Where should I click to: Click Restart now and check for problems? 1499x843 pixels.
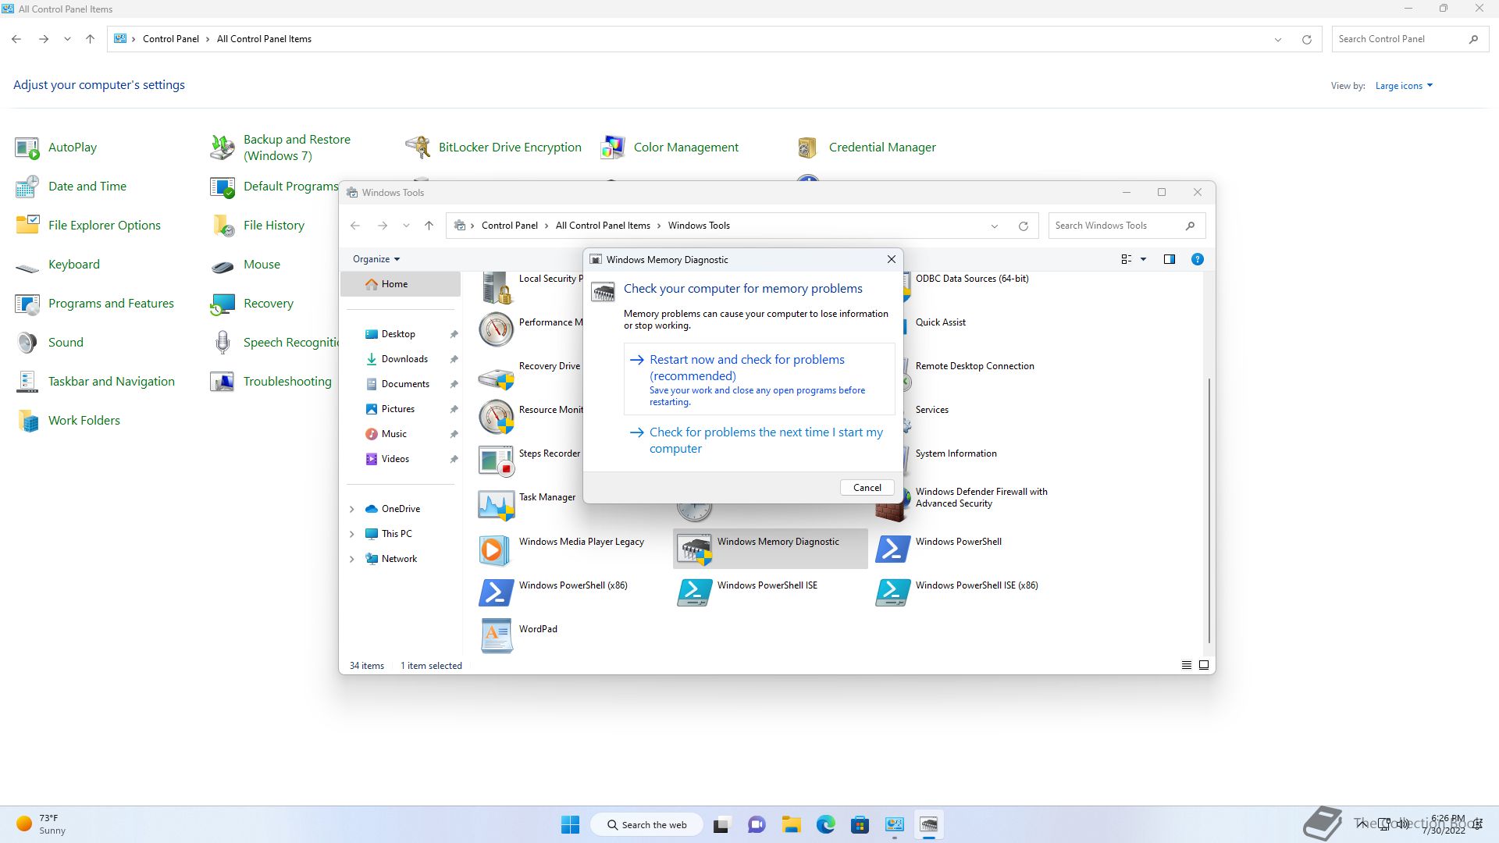click(x=759, y=379)
